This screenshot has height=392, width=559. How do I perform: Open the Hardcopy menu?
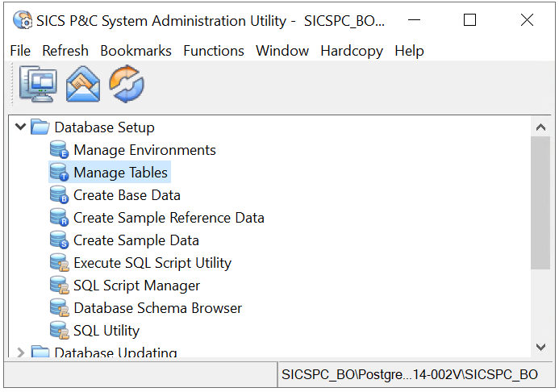[352, 51]
